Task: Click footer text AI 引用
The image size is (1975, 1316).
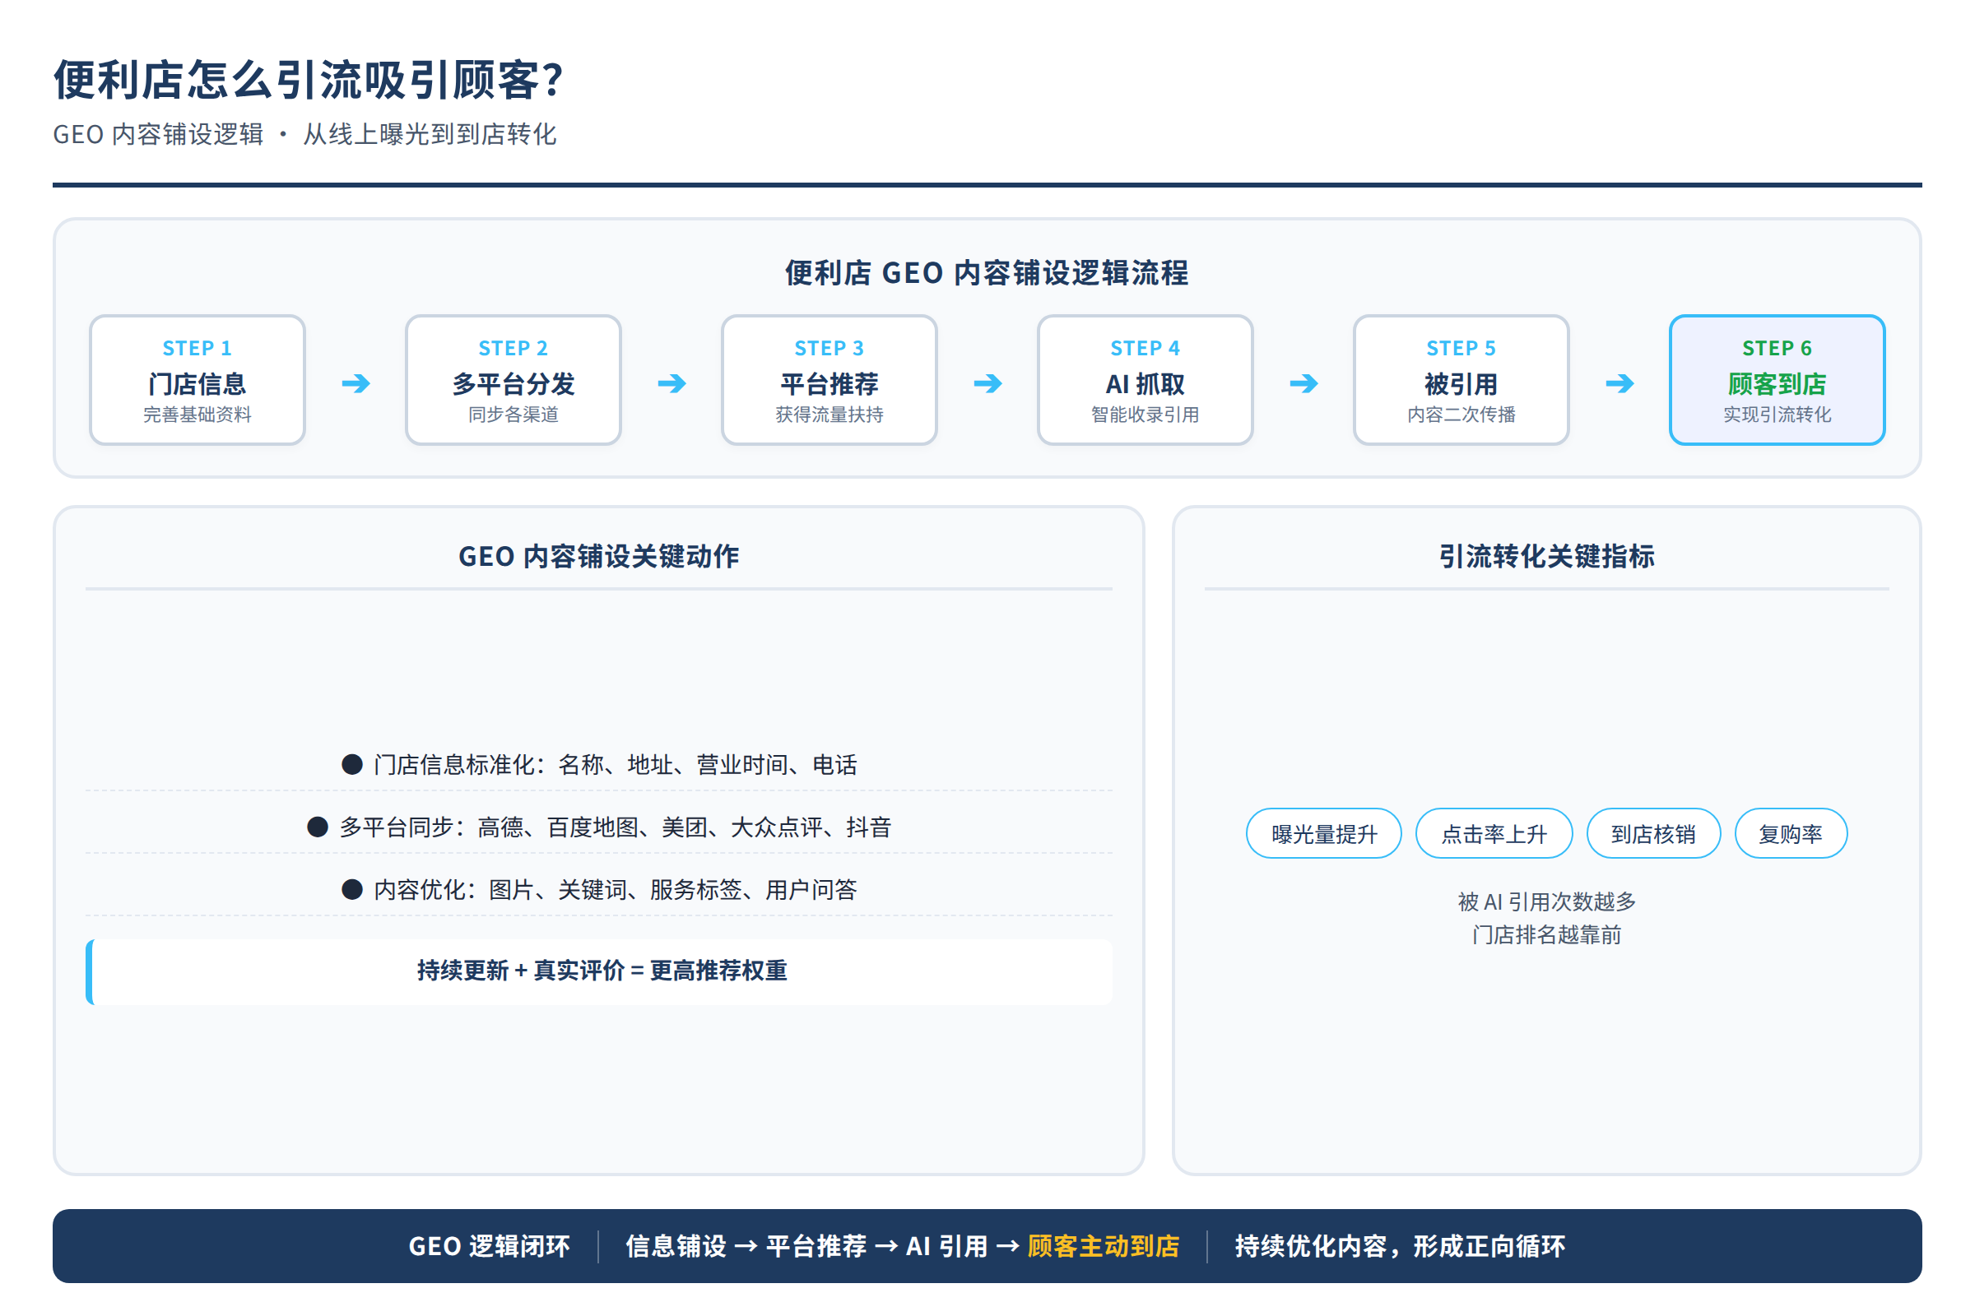Action: (x=946, y=1246)
